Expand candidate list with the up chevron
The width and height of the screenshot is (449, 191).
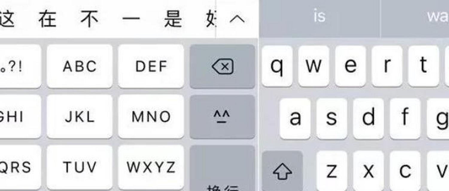pos(237,19)
